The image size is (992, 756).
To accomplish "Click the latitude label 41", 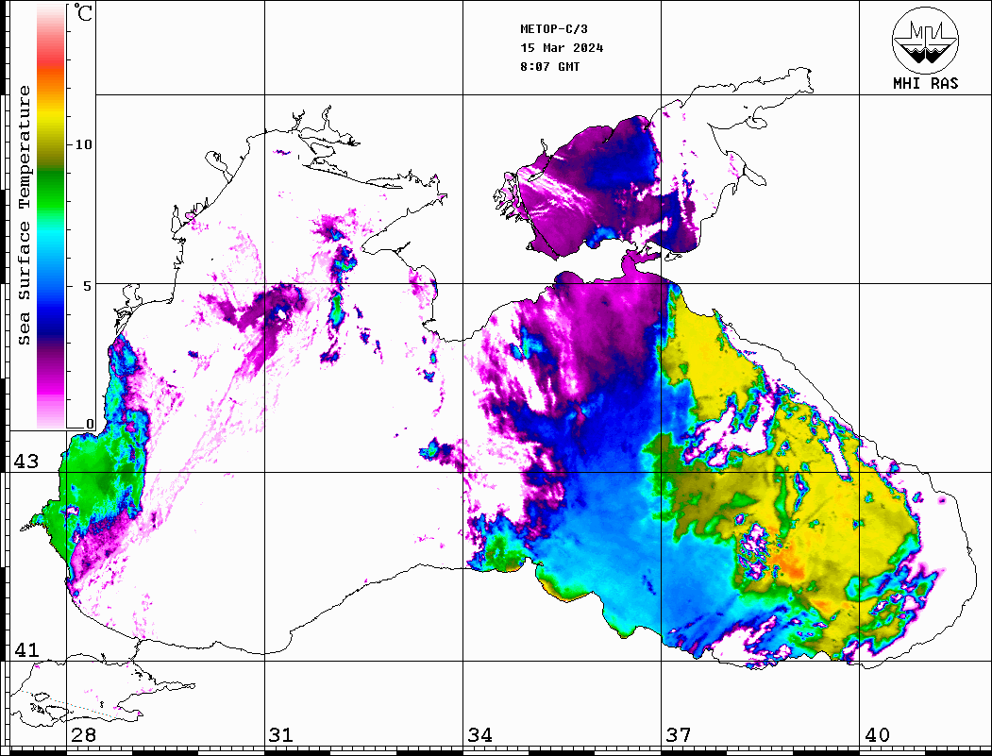I will (26, 650).
